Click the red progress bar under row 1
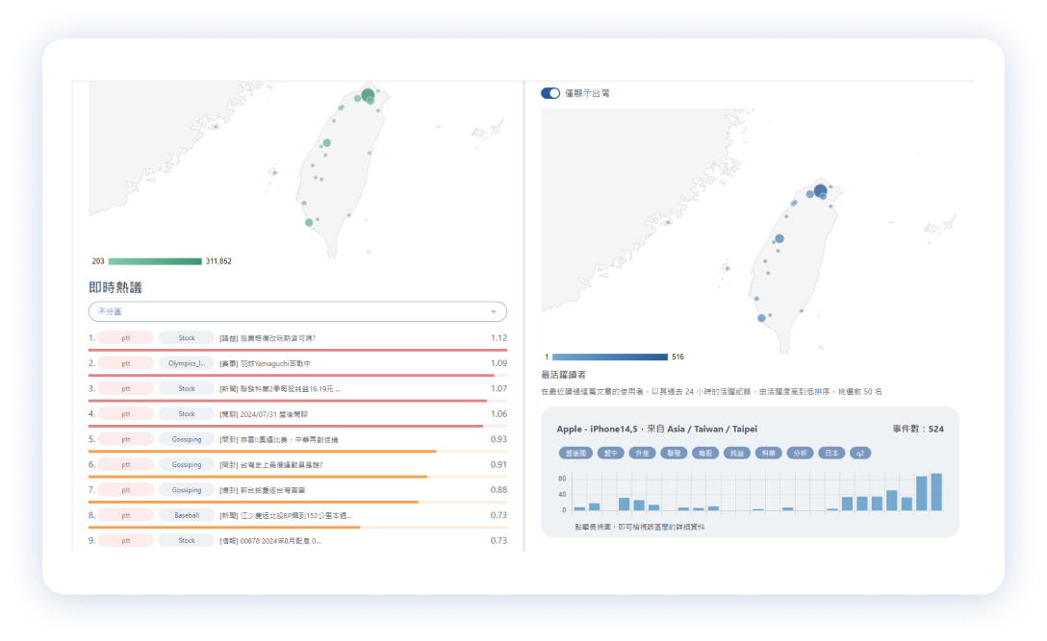The height and width of the screenshot is (641, 1047). tap(297, 350)
